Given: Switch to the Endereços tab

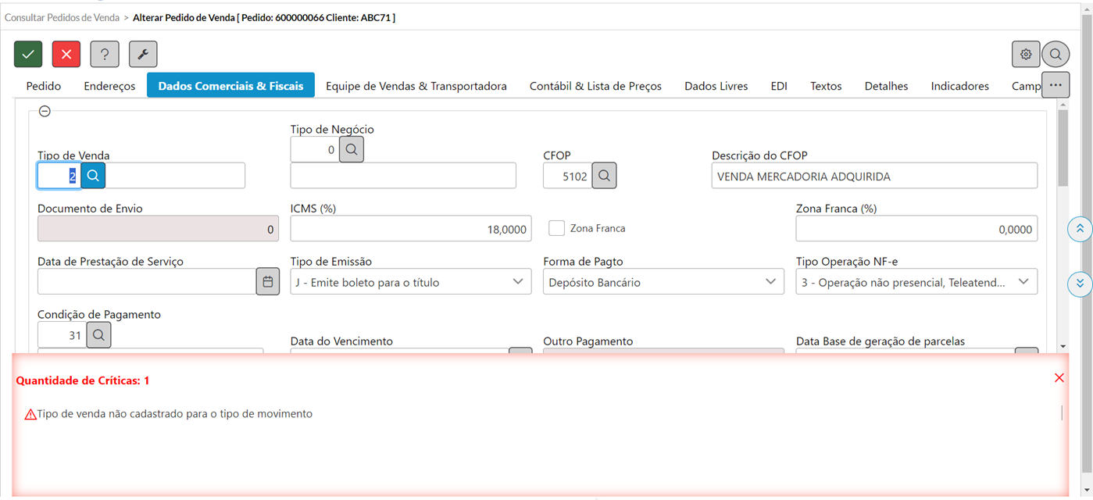Looking at the screenshot, I should tap(109, 86).
